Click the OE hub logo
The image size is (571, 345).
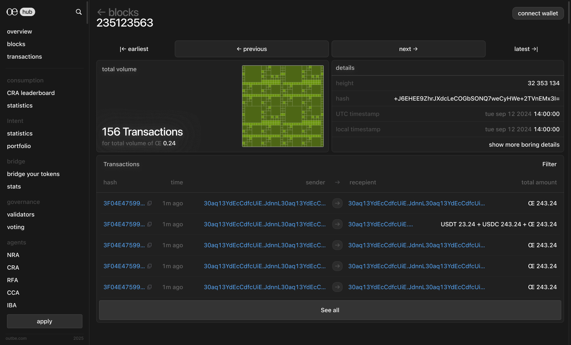click(21, 12)
